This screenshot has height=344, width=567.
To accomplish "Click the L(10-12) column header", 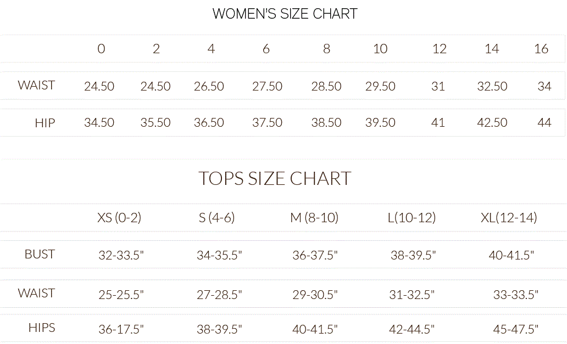I will point(412,218).
